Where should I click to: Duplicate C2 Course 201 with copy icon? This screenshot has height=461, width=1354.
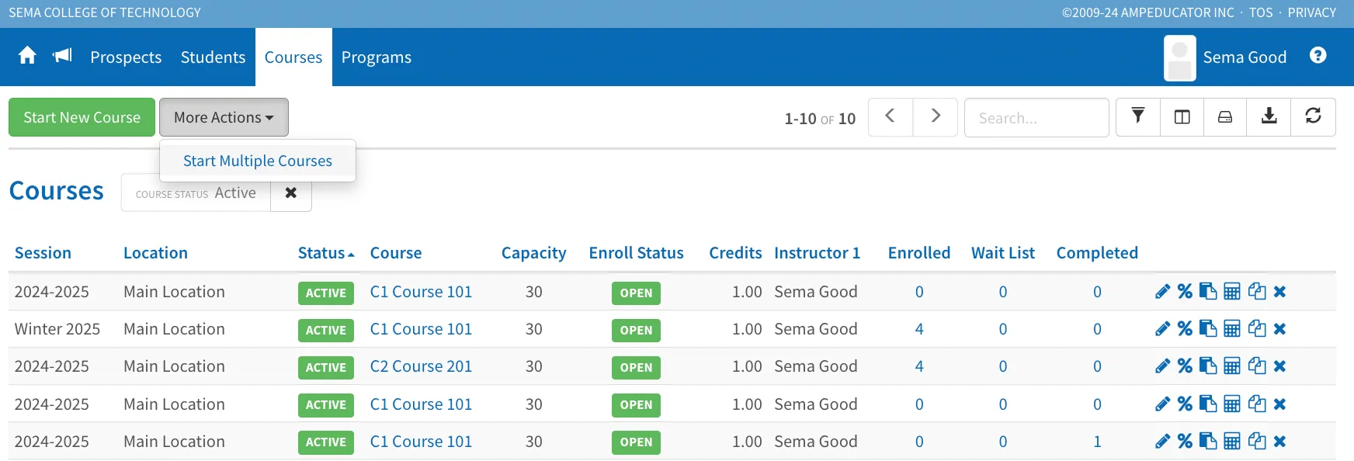(1257, 366)
